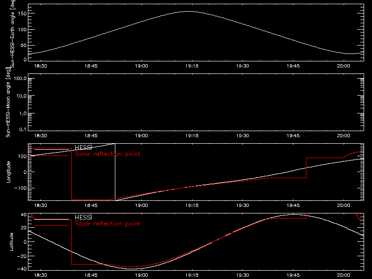
Task: Select '18:45' below the Moon angle plot
Action: pyautogui.click(x=91, y=136)
